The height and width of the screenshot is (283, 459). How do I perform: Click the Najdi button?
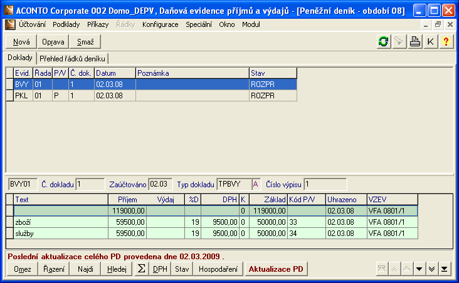tap(85, 269)
